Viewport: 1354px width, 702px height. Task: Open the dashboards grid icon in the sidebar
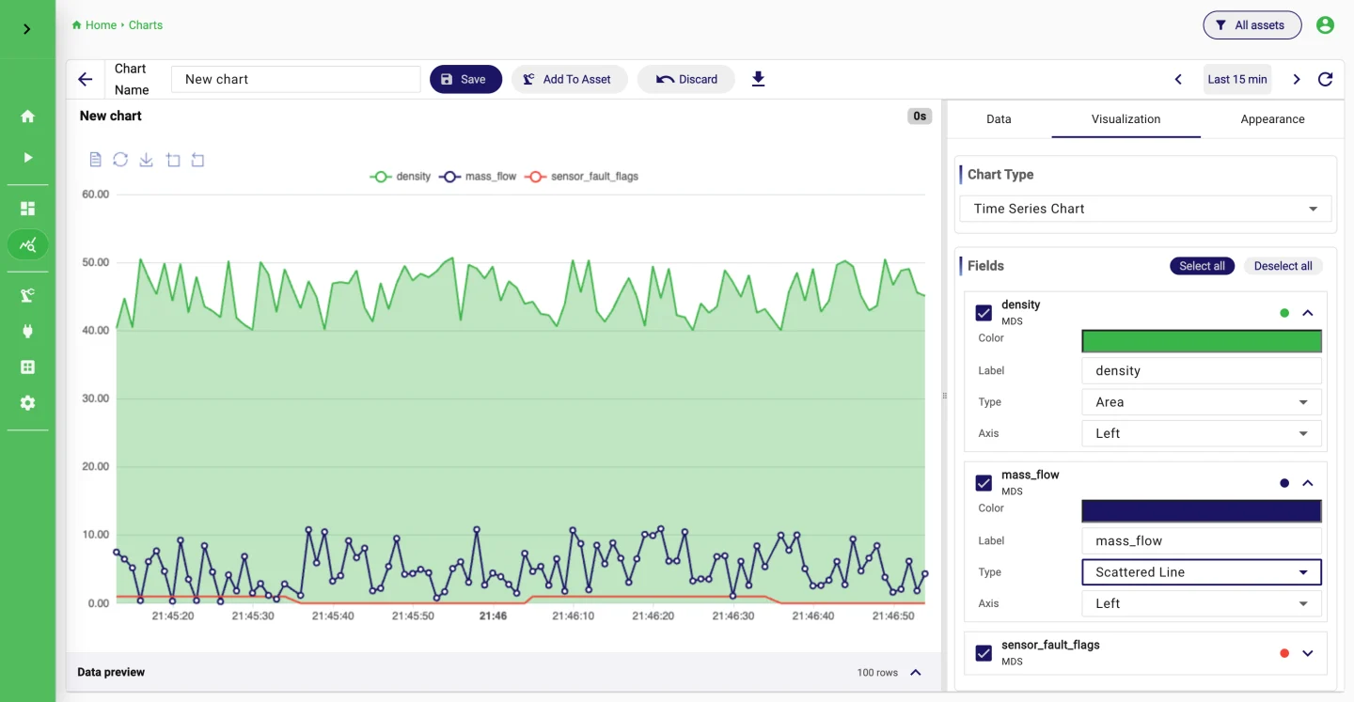point(27,209)
